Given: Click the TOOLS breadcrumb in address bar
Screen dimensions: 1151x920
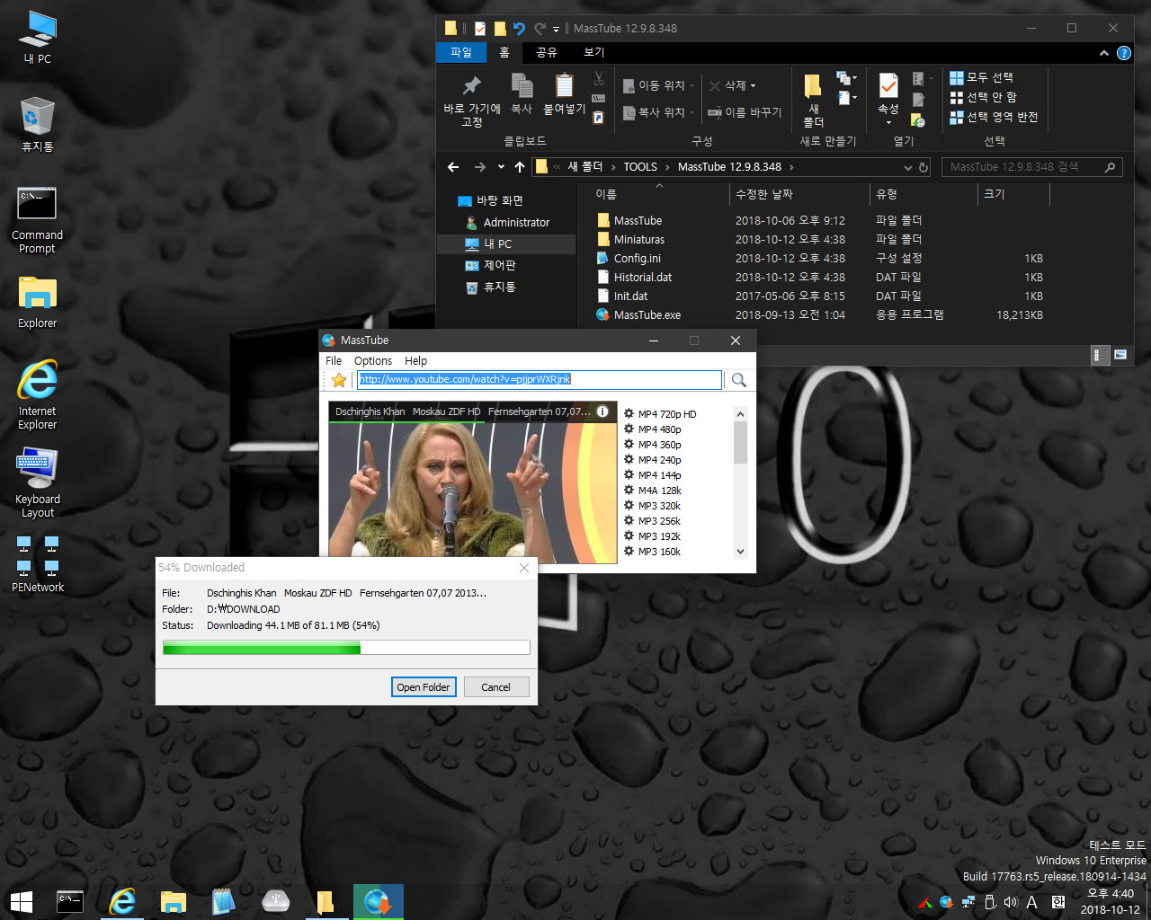Looking at the screenshot, I should pos(640,167).
